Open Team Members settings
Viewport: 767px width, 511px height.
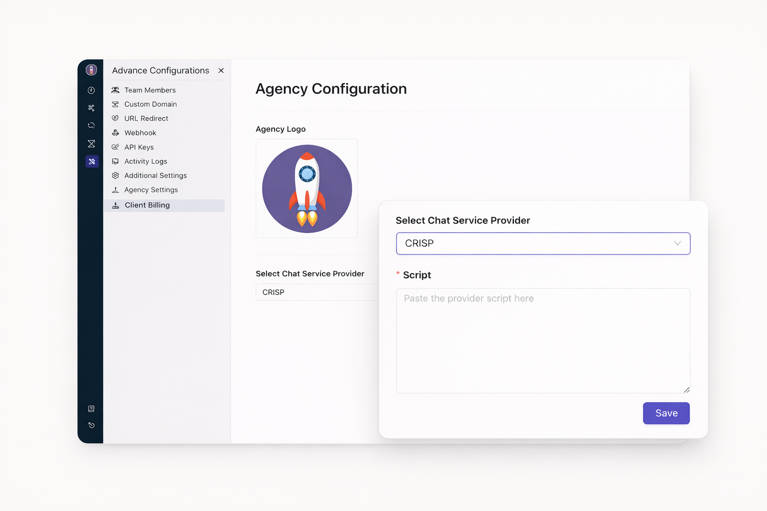(150, 90)
